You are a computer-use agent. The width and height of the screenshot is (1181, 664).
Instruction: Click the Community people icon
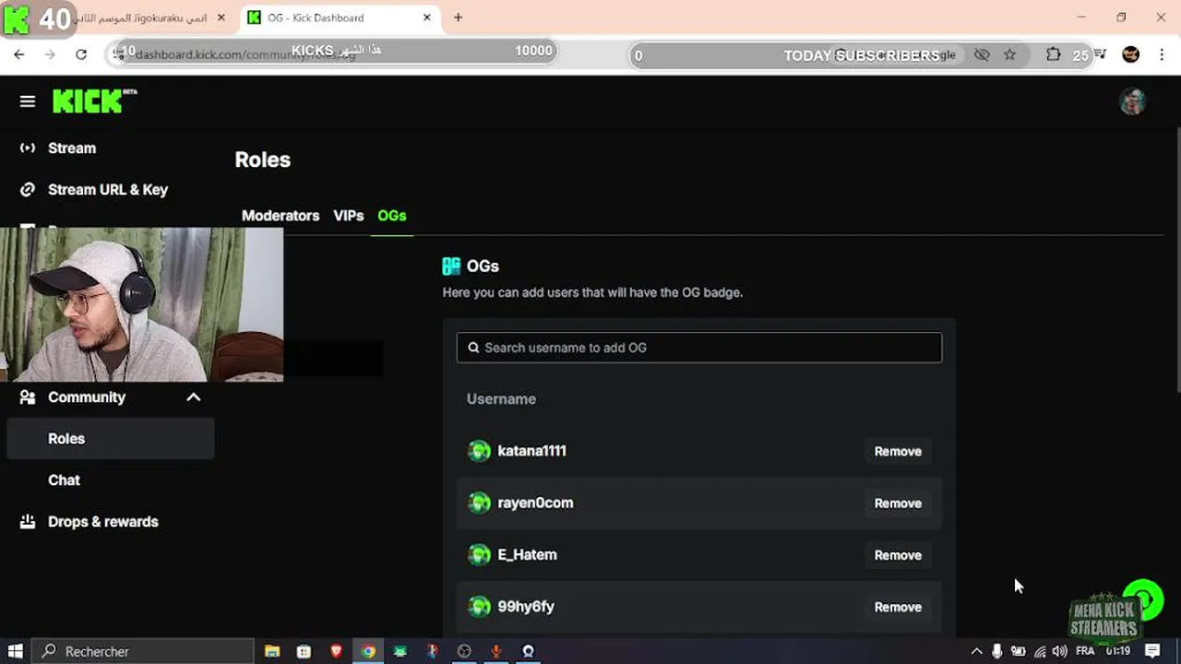[x=28, y=397]
